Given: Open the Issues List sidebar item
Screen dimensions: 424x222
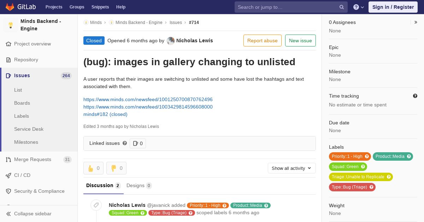Looking at the screenshot, I should coord(18,90).
